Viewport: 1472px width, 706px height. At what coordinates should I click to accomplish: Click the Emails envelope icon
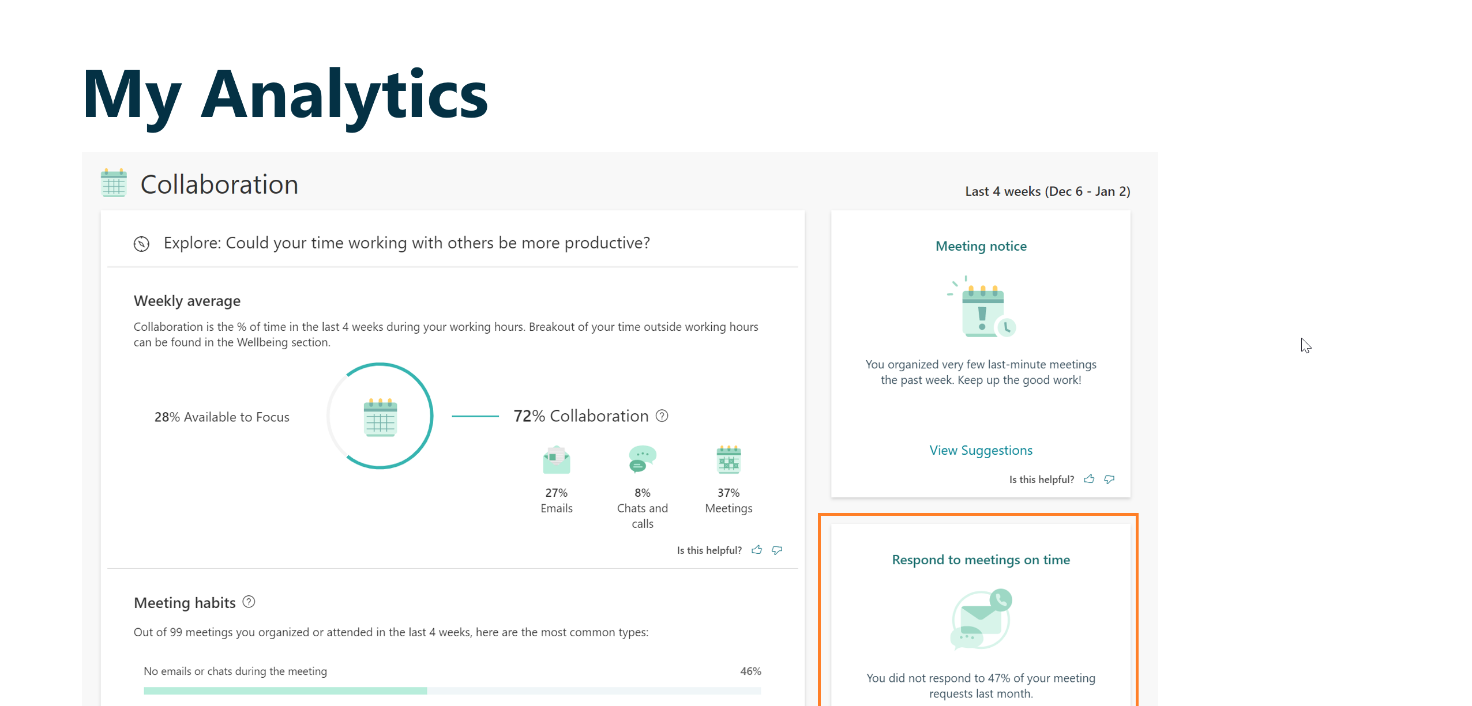[556, 460]
